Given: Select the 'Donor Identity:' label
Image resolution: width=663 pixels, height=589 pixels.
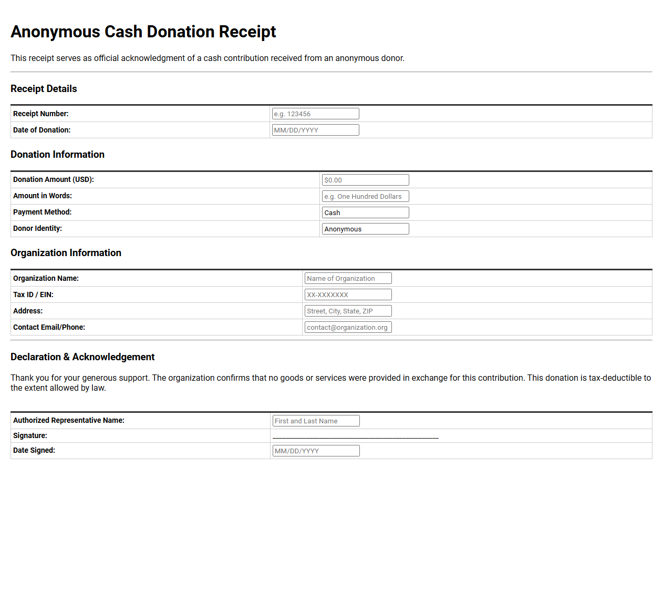Looking at the screenshot, I should click(37, 228).
